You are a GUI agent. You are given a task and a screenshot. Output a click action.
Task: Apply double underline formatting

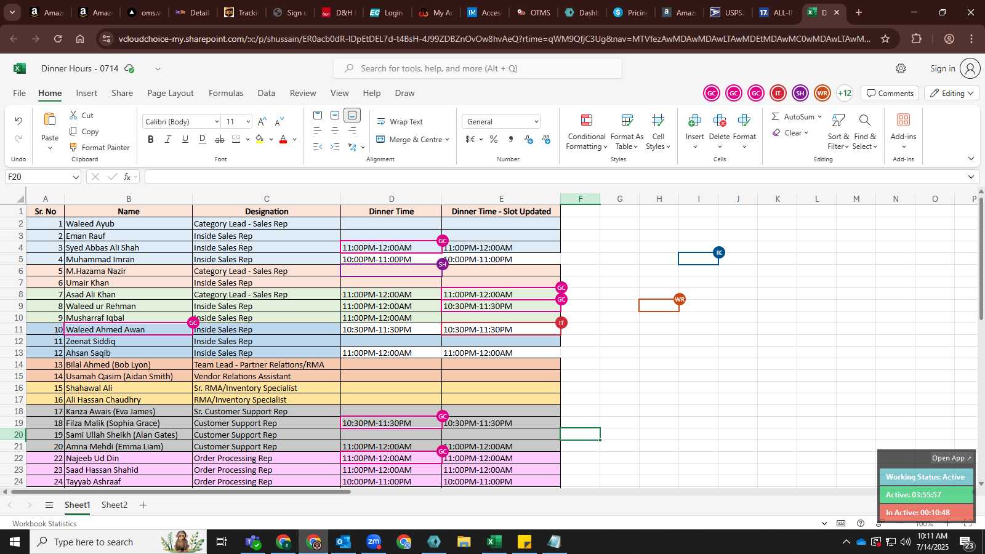[x=202, y=140]
